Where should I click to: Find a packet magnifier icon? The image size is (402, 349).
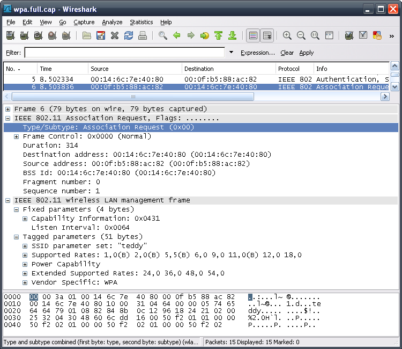pos(163,35)
